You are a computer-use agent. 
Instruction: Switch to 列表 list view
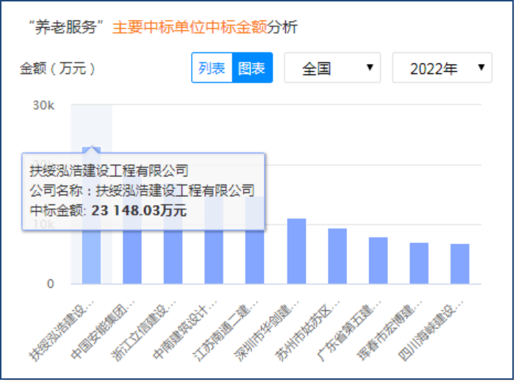(x=212, y=68)
